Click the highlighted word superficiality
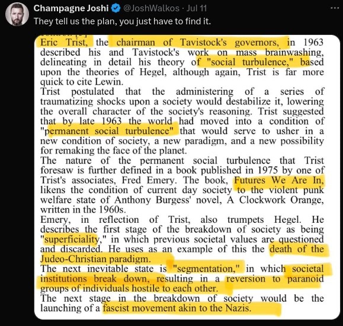Screen dimensions: 343x326 72,239
